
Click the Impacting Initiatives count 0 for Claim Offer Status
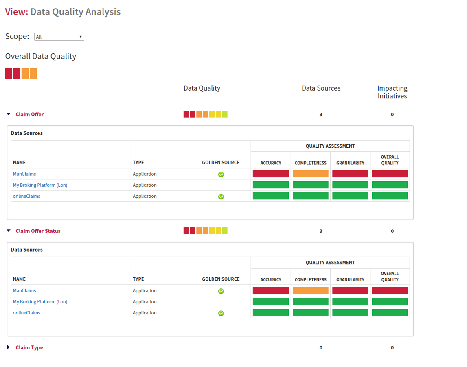pos(392,231)
